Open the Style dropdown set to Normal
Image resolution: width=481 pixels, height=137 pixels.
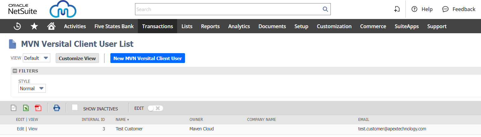pos(32,89)
